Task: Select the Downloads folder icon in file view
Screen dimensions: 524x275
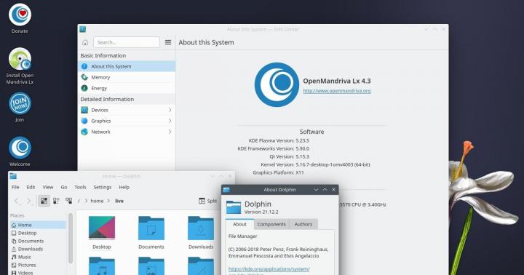Action: click(201, 228)
